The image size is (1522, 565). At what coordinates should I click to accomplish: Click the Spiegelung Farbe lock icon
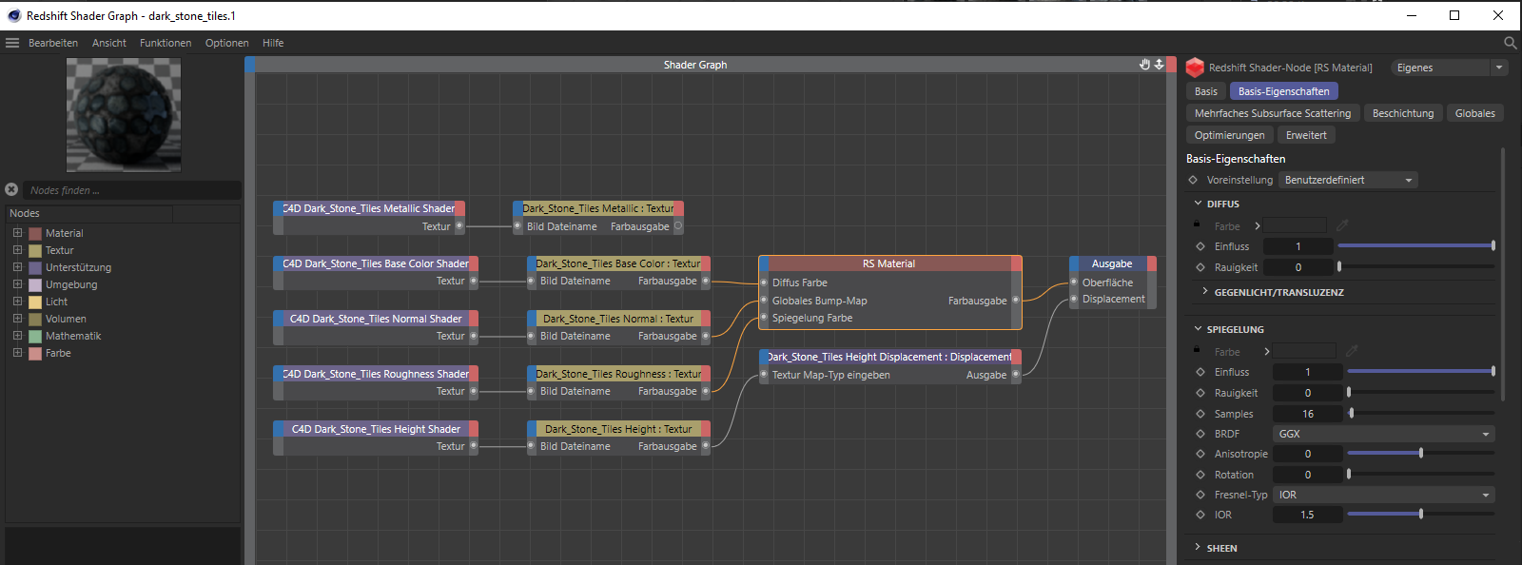click(1197, 349)
